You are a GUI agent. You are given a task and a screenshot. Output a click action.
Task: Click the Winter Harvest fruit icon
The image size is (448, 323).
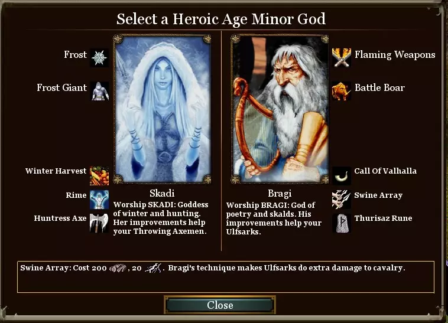pos(99,176)
